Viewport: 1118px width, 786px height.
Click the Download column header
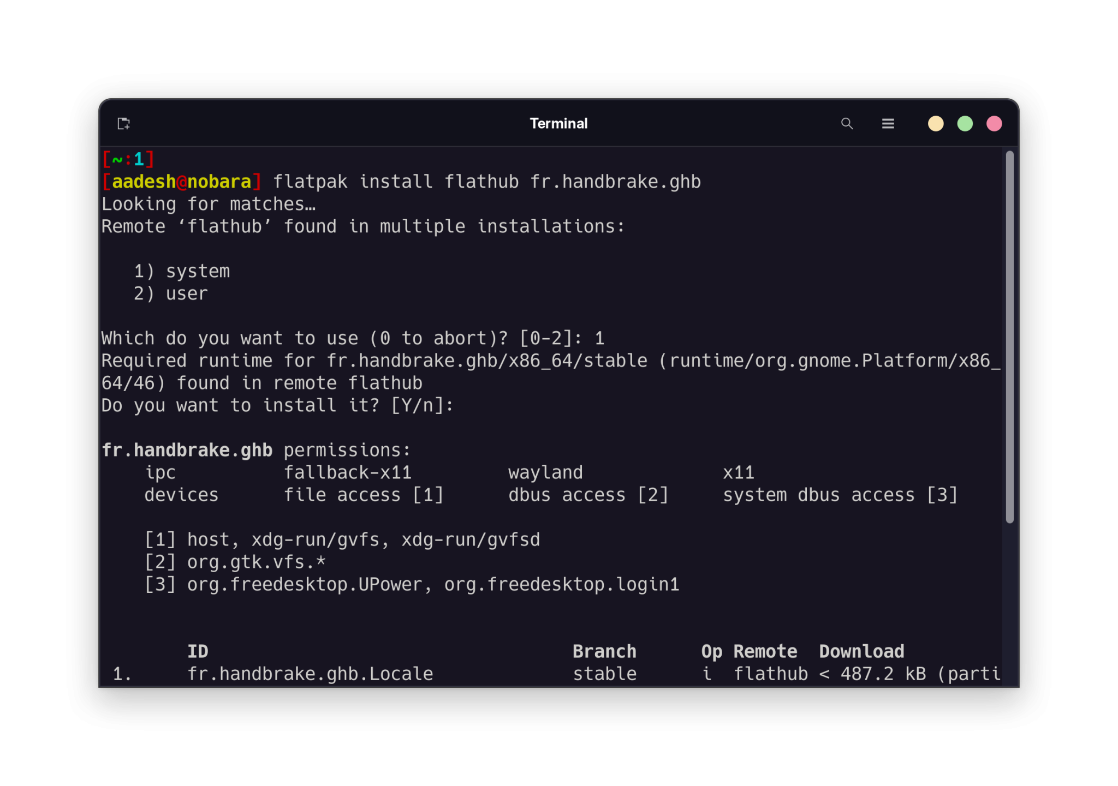click(x=861, y=651)
